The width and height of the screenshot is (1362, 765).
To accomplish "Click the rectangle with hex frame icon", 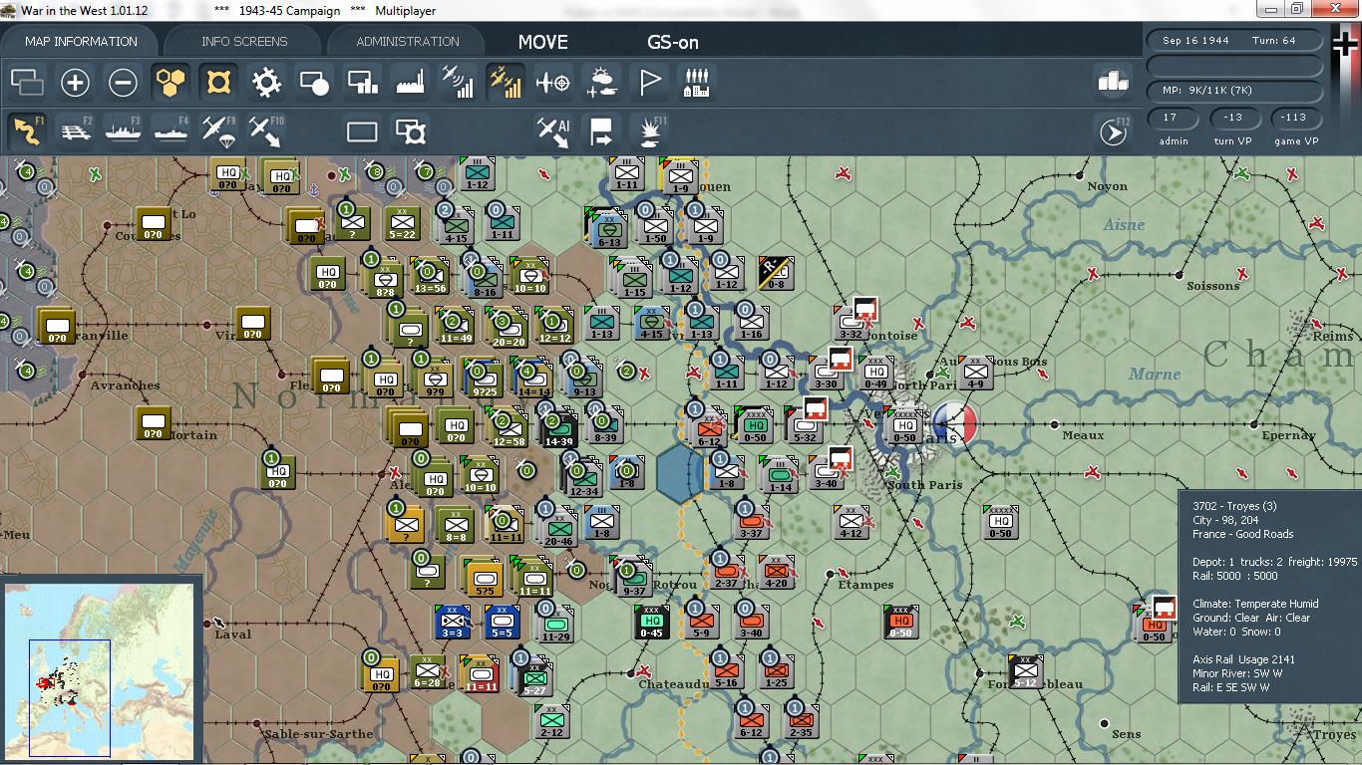I will click(410, 130).
